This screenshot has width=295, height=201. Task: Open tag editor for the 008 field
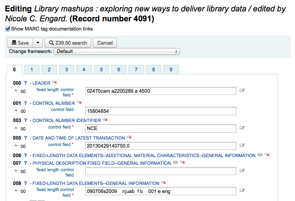pos(242,191)
